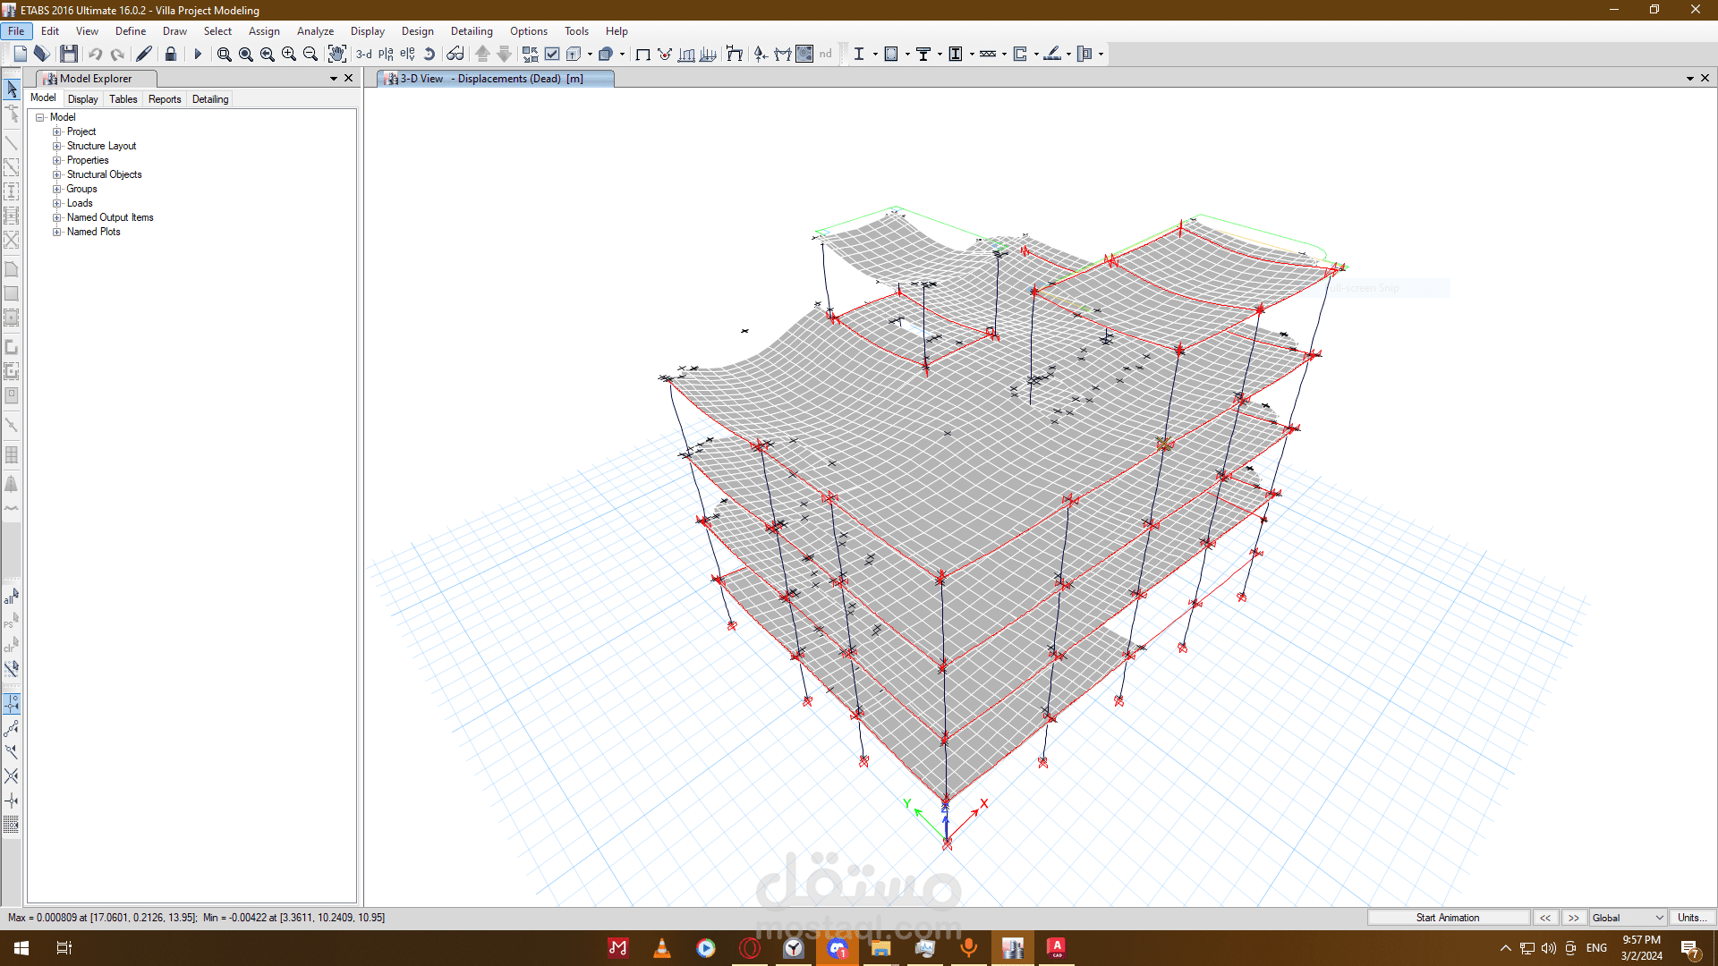Viewport: 1718px width, 966px height.
Task: Redo the last undone action
Action: coord(117,54)
